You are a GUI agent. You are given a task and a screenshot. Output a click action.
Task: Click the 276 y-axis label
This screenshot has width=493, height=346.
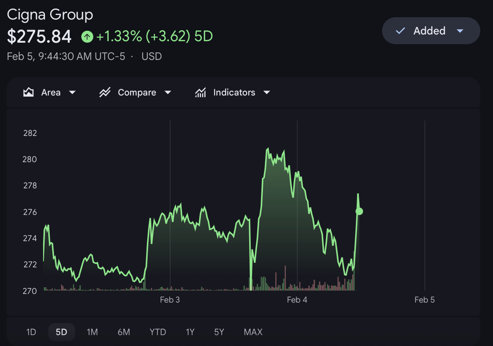click(30, 212)
